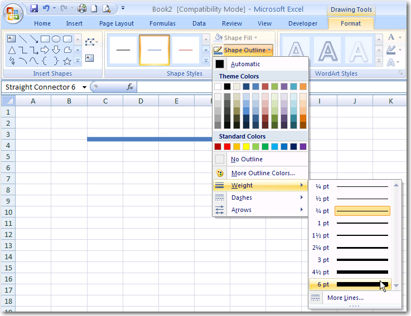Open More Lines dialog
Screen dimensions: 411x316
point(355,298)
